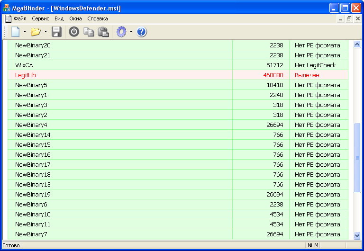Expand the dropdown arrow beside Open folder
The image size is (364, 251).
[x=45, y=32]
